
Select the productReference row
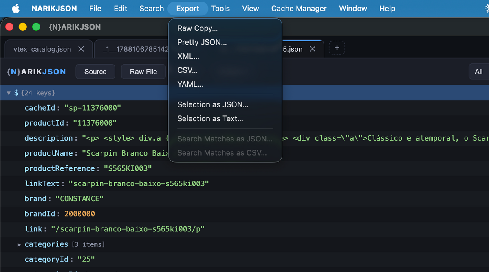point(244,169)
